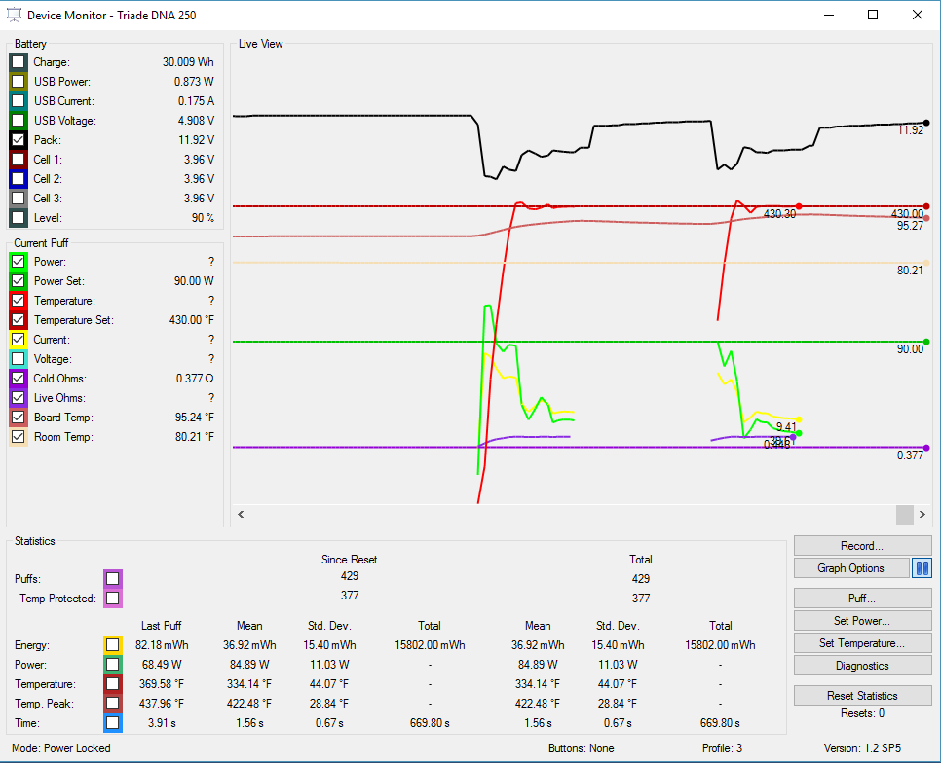Click the pause graph icon button
Screen dimensions: 941x763
[x=922, y=568]
